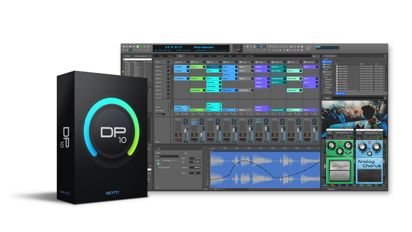Open the 4 Measures quantize dropdown

click(160, 114)
